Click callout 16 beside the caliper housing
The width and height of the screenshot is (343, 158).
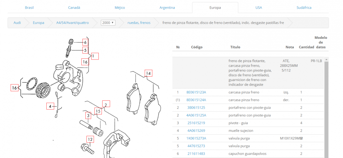pos(85,62)
